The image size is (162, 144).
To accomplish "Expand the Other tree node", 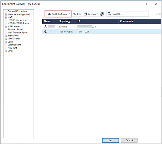I will (6, 51).
